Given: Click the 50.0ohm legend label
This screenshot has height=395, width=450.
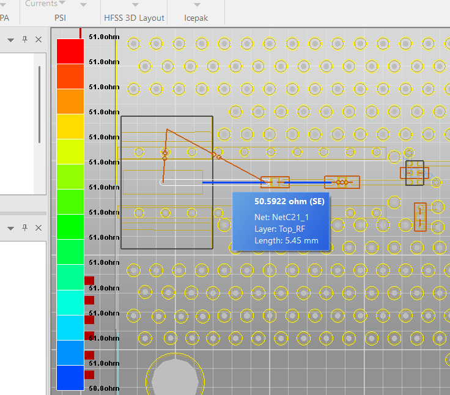Looking at the screenshot, I should [x=104, y=388].
